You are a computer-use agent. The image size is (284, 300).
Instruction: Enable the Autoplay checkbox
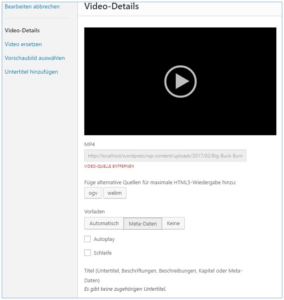point(87,239)
